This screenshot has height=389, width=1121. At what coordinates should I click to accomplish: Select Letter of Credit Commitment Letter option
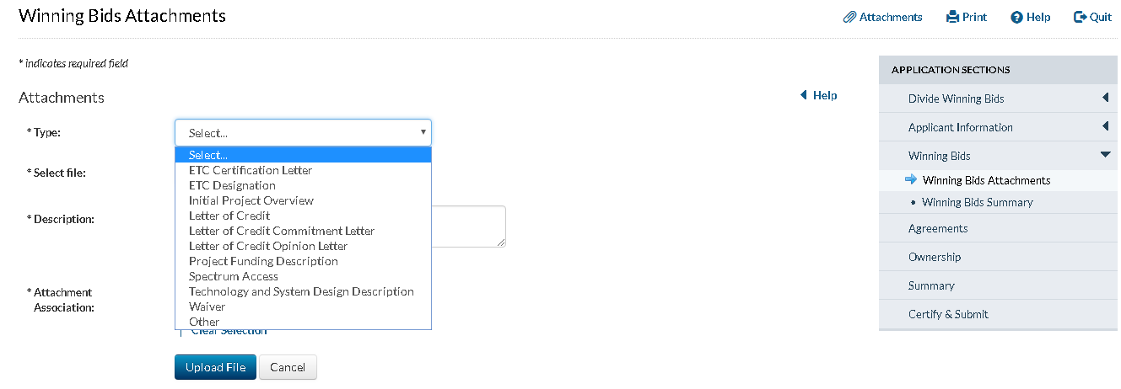coord(282,231)
